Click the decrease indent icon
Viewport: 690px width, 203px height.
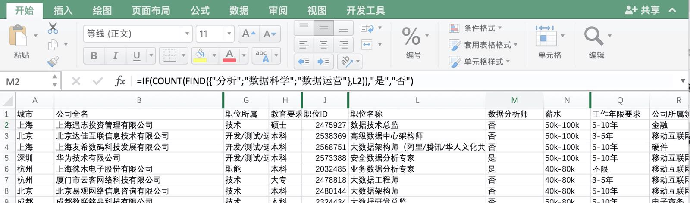pos(304,62)
